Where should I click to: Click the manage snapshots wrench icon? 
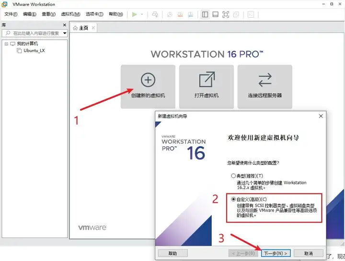pos(191,14)
